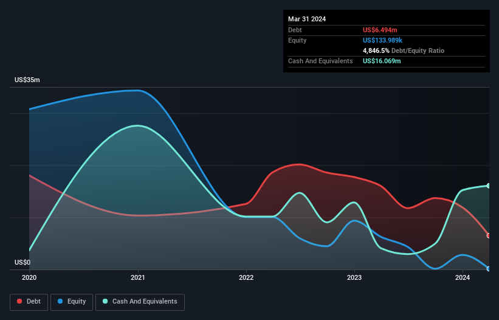
Task: Toggle the Equity series legend button
Action: 72,302
